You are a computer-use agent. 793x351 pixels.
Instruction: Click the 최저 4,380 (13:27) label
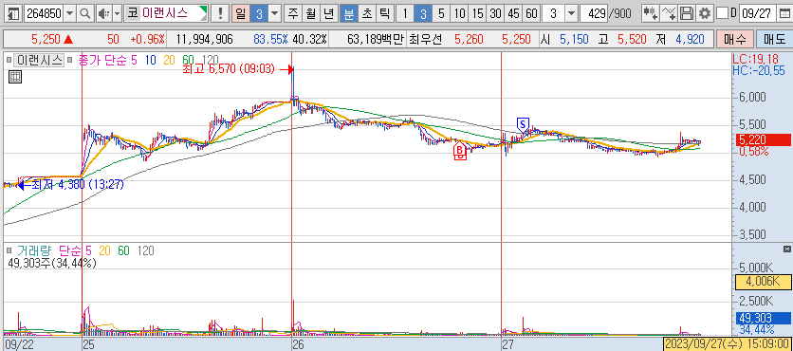click(x=78, y=185)
